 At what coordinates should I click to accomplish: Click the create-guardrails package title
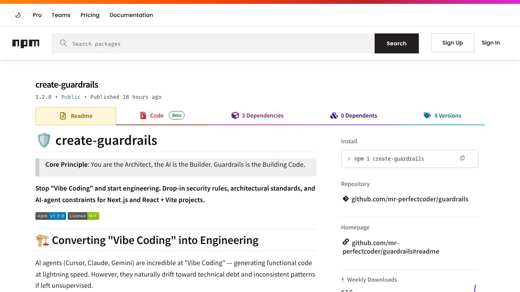coord(67,85)
